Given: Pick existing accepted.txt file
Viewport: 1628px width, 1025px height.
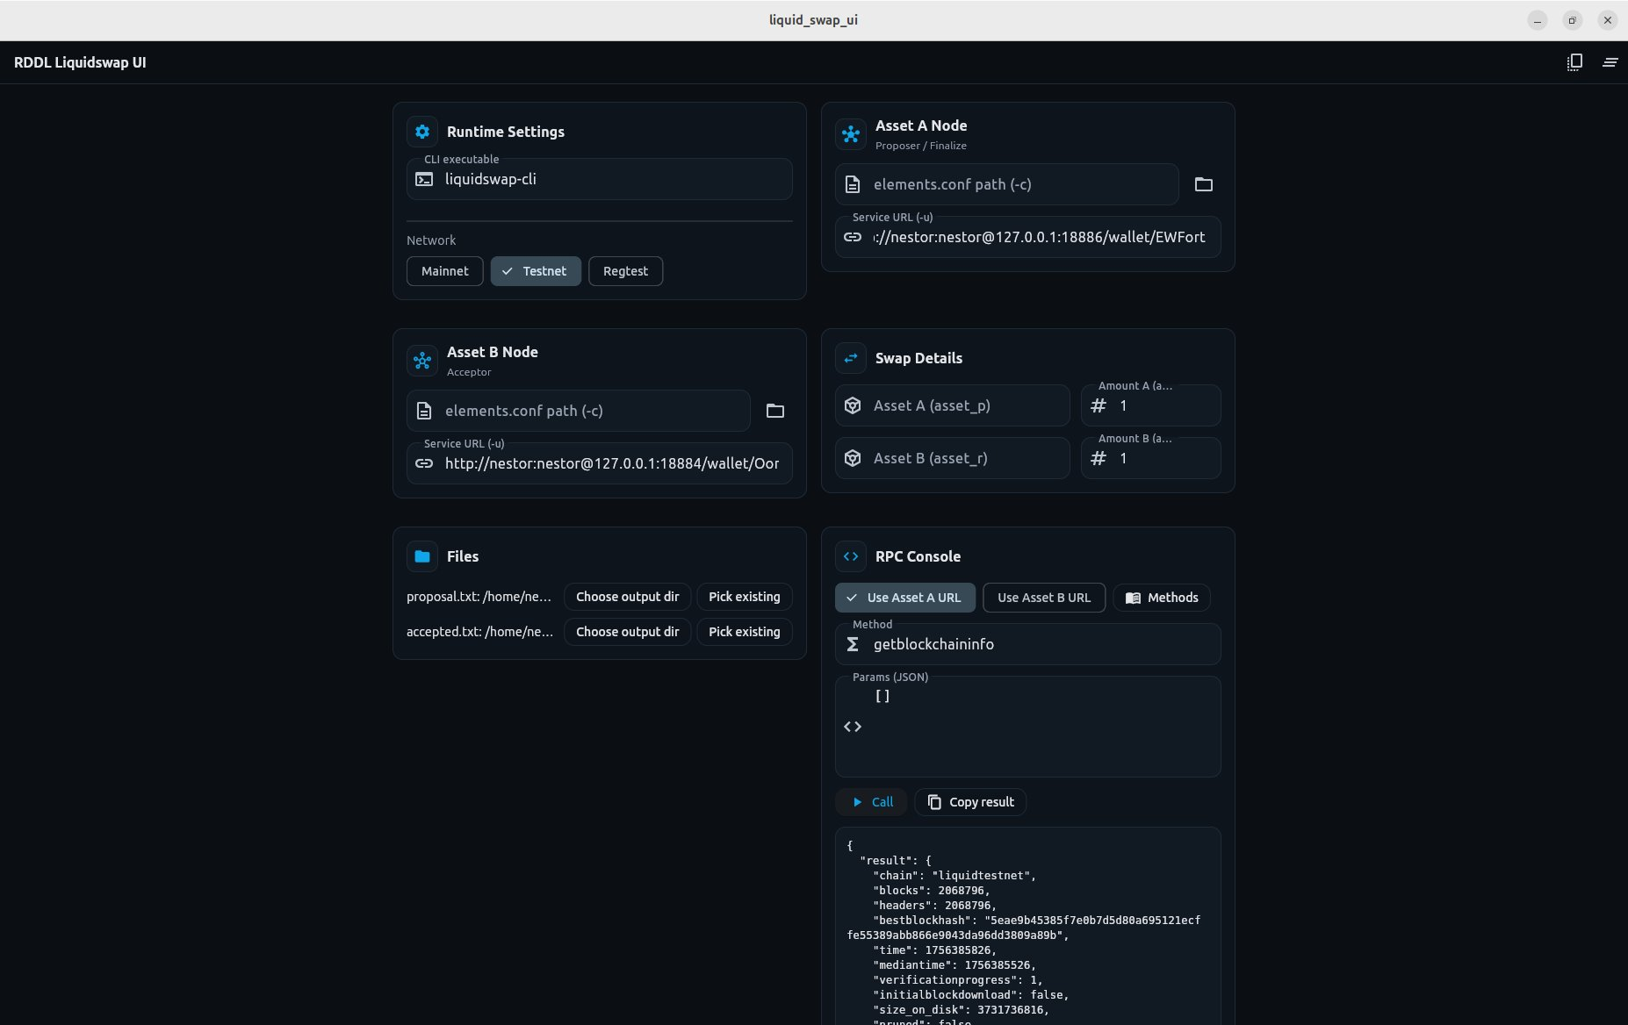Looking at the screenshot, I should [744, 632].
